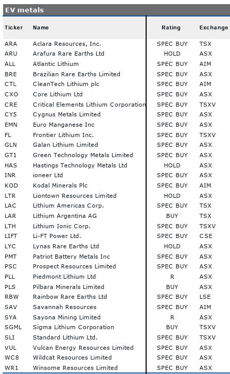Select the EV metals title bar
This screenshot has height=374, width=230.
116,10
